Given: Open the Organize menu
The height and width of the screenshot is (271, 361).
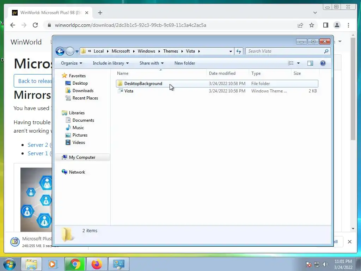Looking at the screenshot, I should [x=71, y=63].
